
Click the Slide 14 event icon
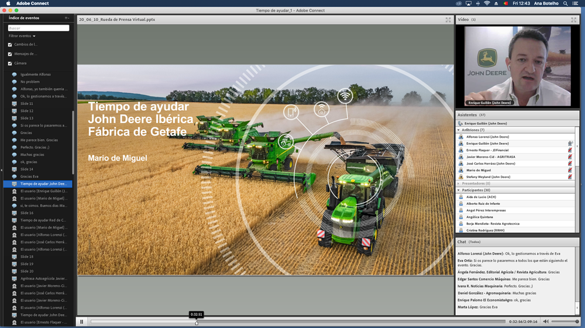tap(15, 169)
